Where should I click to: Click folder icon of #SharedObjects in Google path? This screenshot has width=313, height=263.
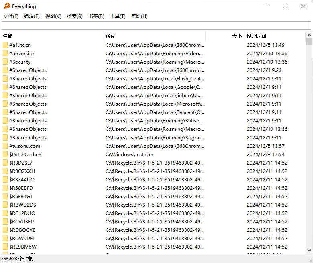coord(5,87)
